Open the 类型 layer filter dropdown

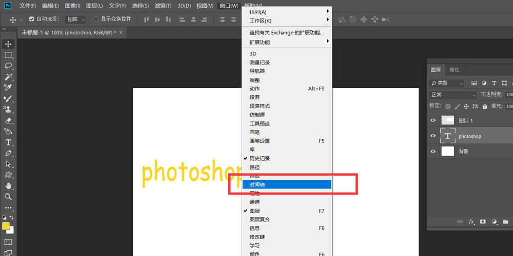coord(447,83)
